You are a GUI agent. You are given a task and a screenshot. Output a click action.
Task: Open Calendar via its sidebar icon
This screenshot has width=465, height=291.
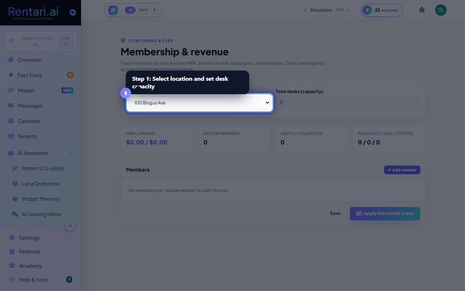tap(11, 121)
